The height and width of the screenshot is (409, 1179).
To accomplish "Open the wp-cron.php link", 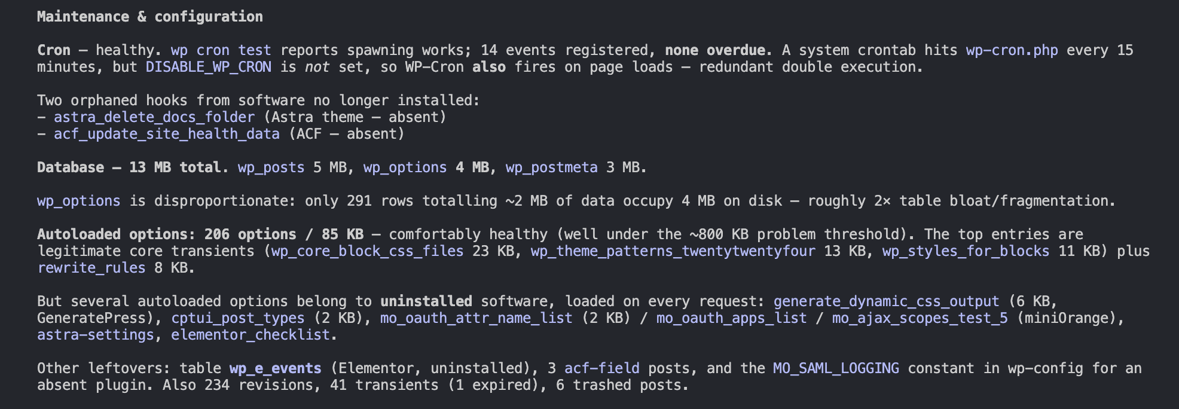I will pyautogui.click(x=1012, y=50).
